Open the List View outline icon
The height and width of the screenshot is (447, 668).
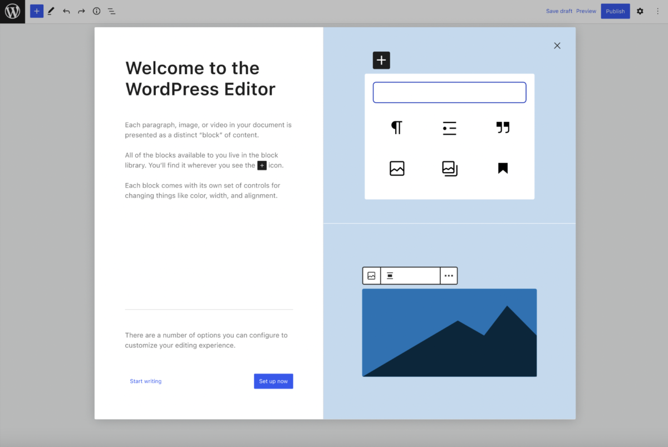click(111, 11)
